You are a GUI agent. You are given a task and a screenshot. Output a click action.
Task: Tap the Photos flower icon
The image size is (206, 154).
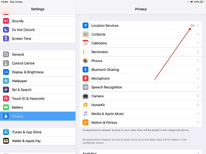[85, 61]
